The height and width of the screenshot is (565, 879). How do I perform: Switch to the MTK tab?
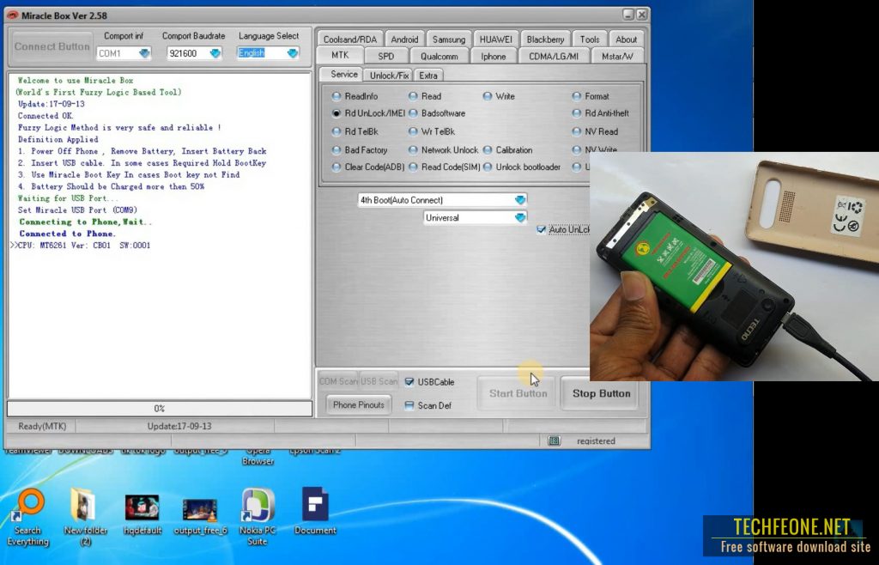(x=340, y=55)
